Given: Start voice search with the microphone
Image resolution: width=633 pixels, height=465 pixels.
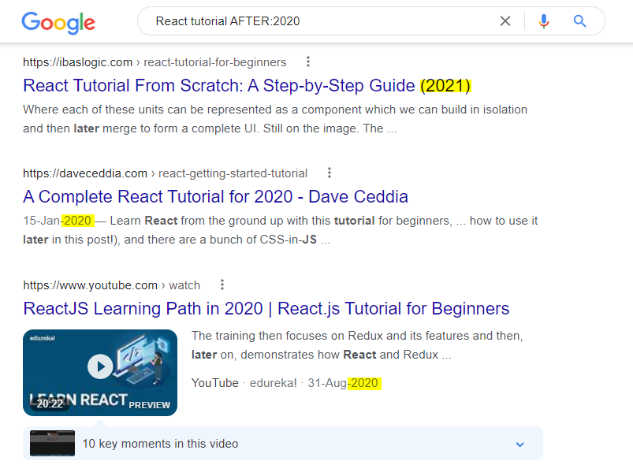Looking at the screenshot, I should (x=544, y=21).
